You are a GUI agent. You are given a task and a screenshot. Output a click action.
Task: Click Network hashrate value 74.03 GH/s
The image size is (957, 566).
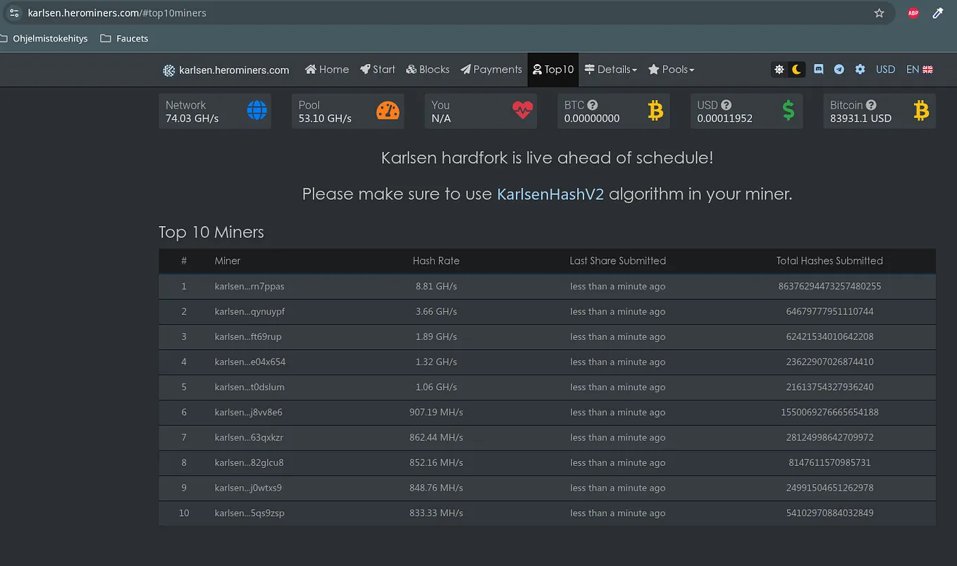point(192,118)
